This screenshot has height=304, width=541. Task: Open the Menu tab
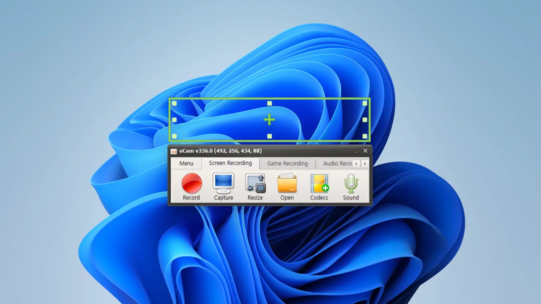point(186,163)
